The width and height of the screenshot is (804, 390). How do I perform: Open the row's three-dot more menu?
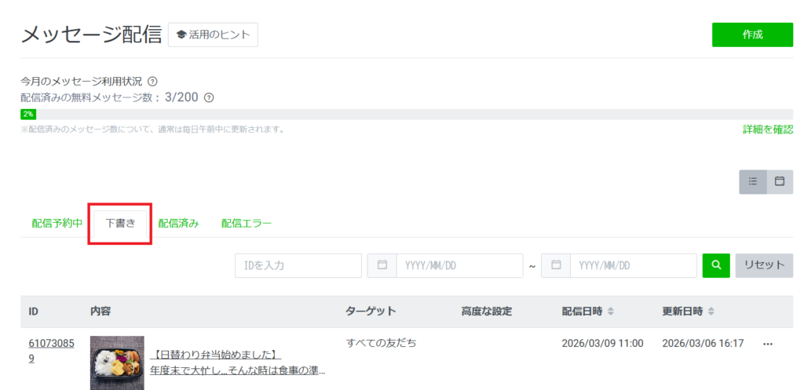[767, 344]
